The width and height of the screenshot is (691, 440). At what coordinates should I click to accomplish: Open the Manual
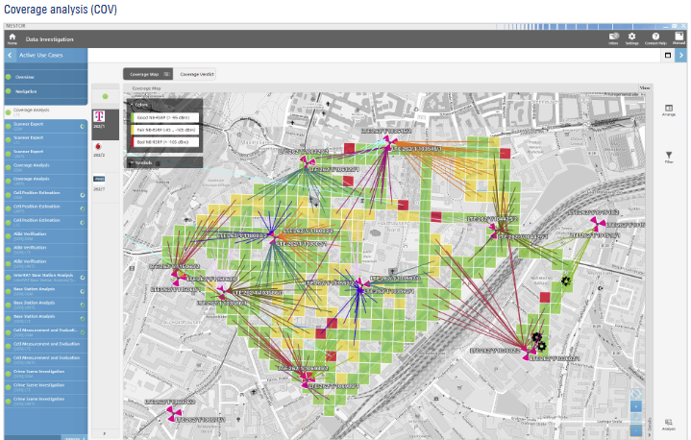pos(679,38)
